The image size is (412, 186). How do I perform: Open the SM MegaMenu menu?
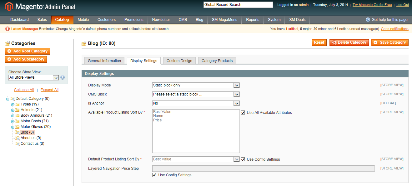(224, 20)
